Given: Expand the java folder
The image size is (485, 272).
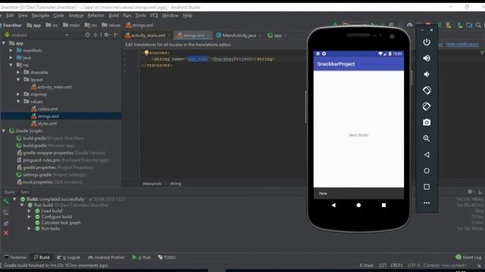Looking at the screenshot, I should click(11, 57).
